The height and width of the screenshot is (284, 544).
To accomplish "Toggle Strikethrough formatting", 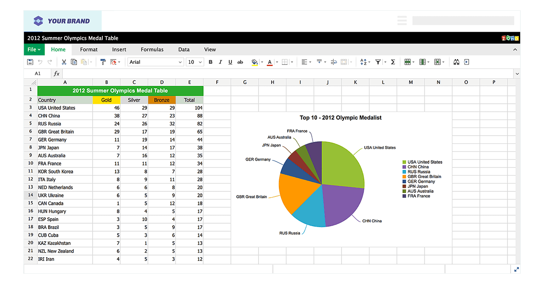I will click(240, 62).
